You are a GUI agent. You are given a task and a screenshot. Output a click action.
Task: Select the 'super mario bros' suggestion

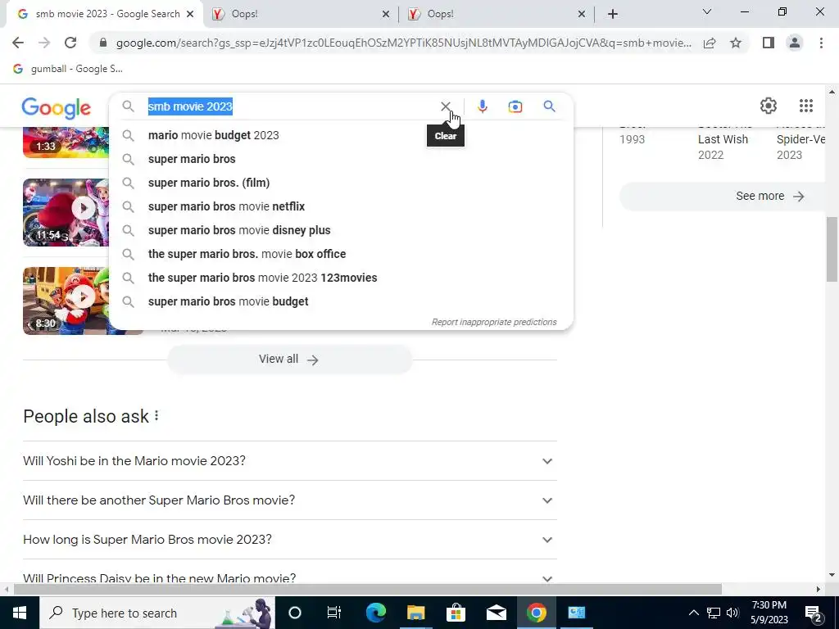tap(341, 159)
